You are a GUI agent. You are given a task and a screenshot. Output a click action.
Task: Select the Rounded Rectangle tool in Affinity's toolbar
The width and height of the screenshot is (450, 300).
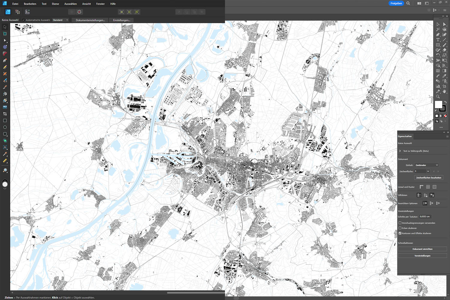click(x=5, y=134)
